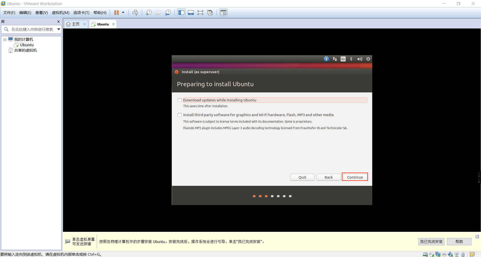Screen dimensions: 481x257
Task: Select the Ubuntu VM in the library tree
Action: pyautogui.click(x=27, y=45)
